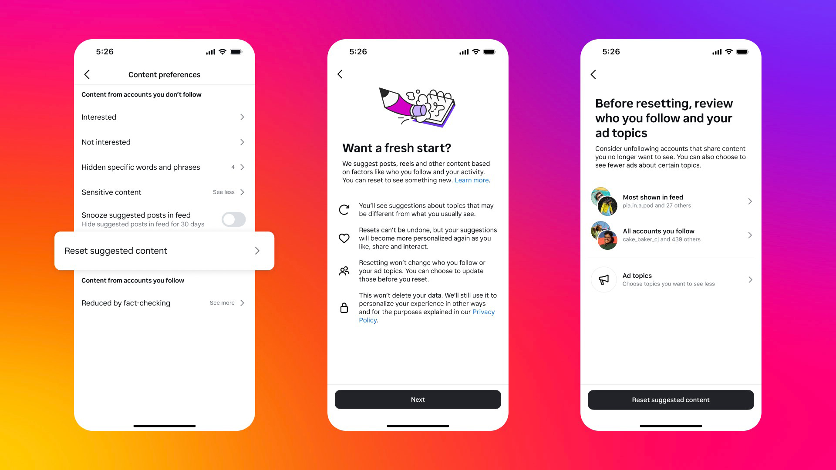Expand the Interested content preferences row

(x=164, y=117)
